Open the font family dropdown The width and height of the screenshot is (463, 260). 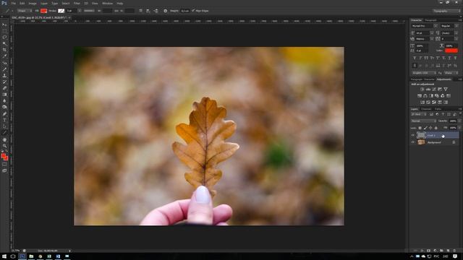[x=425, y=26]
